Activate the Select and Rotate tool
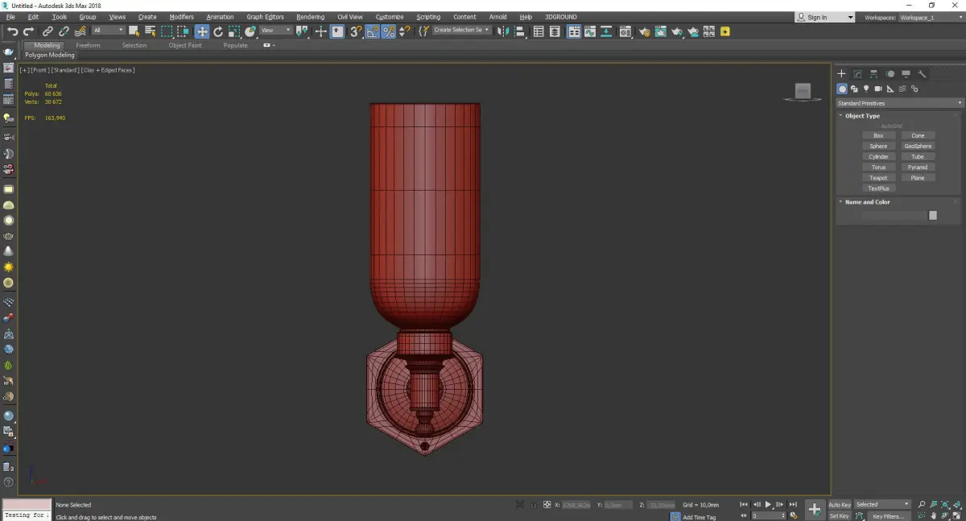This screenshot has height=521, width=966. pos(217,31)
